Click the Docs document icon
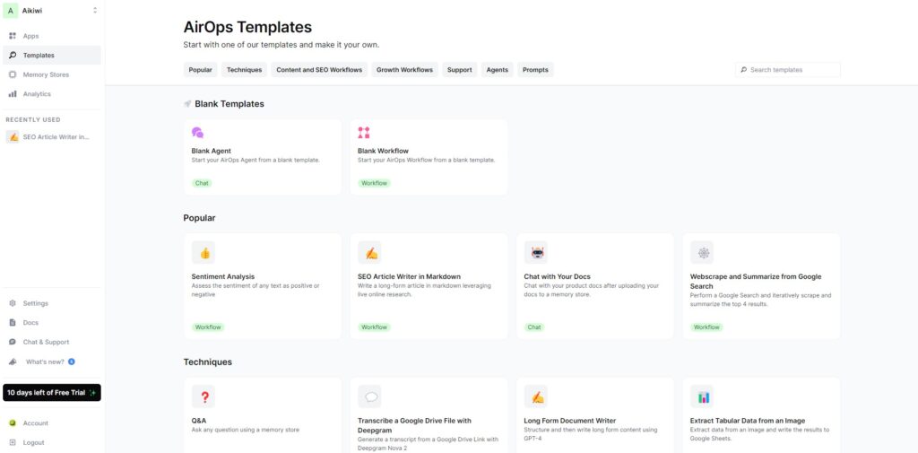The width and height of the screenshot is (918, 453). coord(13,322)
